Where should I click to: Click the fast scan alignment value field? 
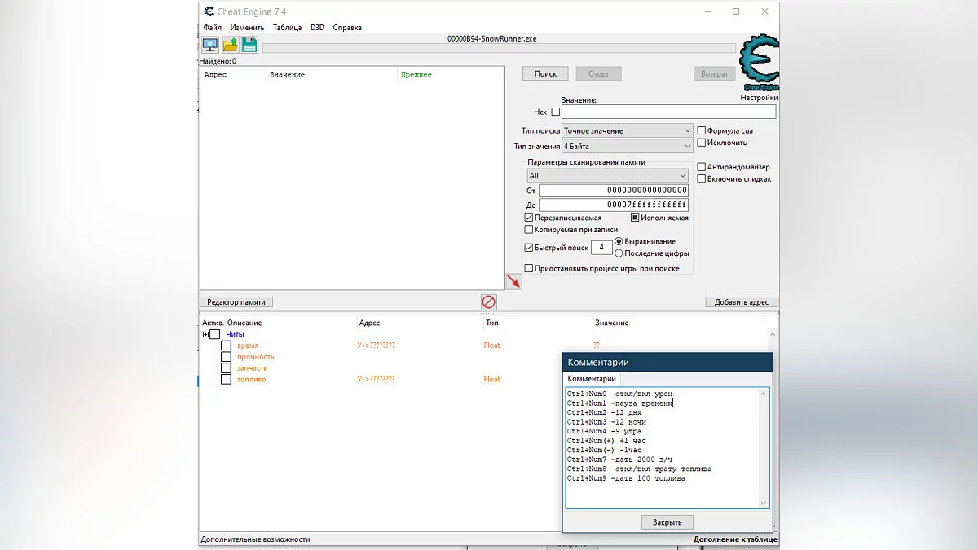tap(601, 248)
